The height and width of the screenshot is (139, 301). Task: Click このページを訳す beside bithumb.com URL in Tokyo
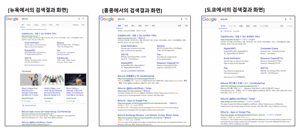(x=249, y=39)
